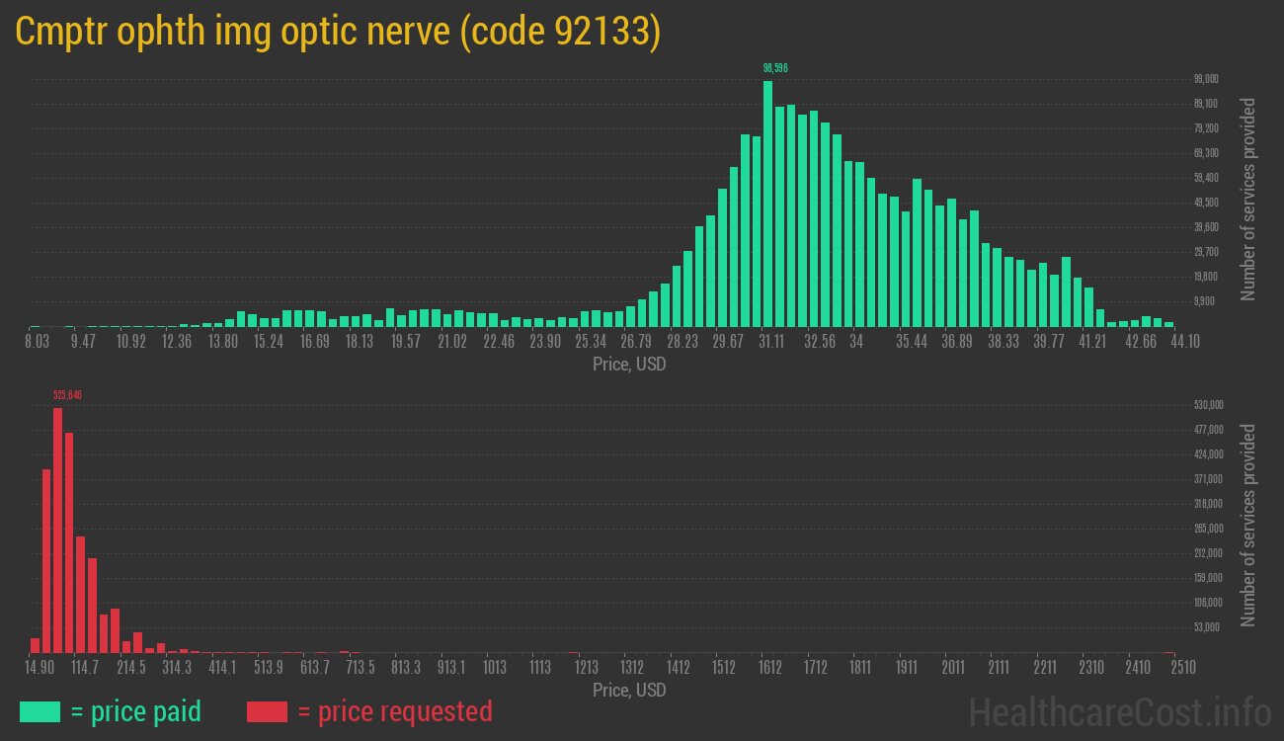This screenshot has height=741, width=1284.
Task: Select the tallest green bar labeled 98,536
Action: pyautogui.click(x=769, y=198)
